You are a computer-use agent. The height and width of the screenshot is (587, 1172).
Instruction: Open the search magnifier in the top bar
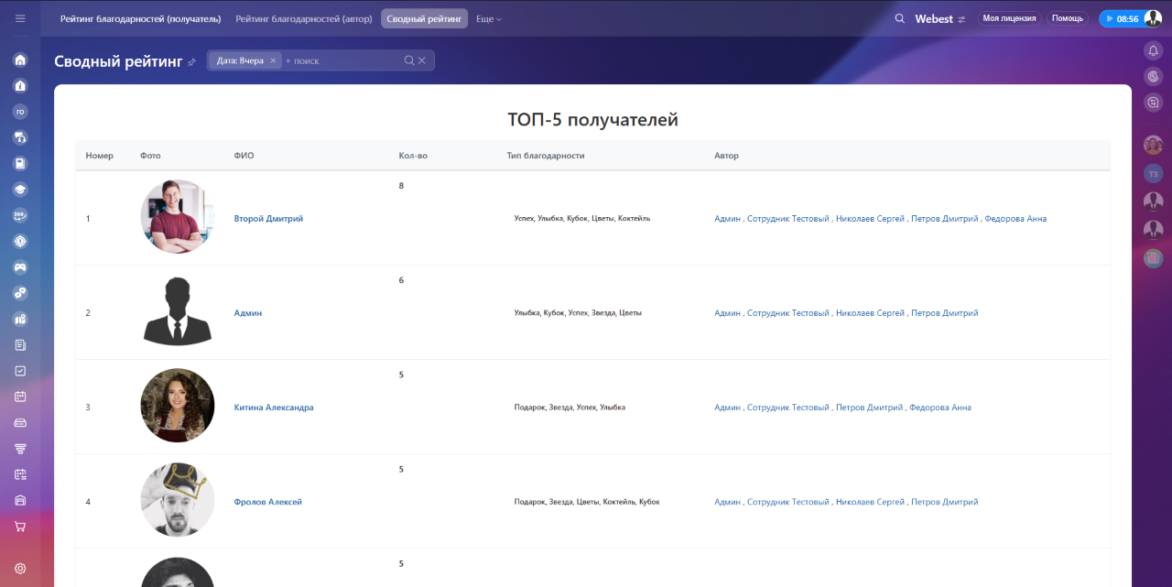[x=899, y=17]
